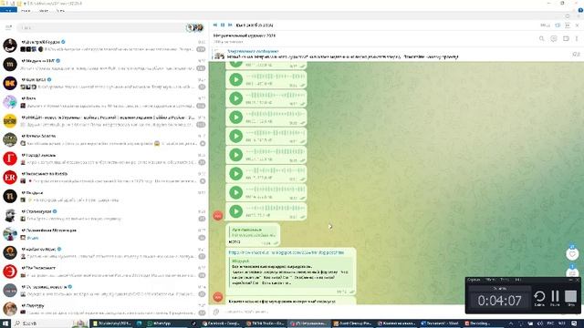The width and height of the screenshot is (584, 328).
Task: Open the Windows Start menu
Action: 5,323
